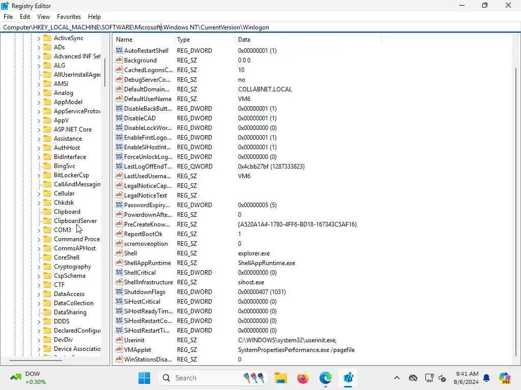Open the Favorites menu

pyautogui.click(x=69, y=17)
